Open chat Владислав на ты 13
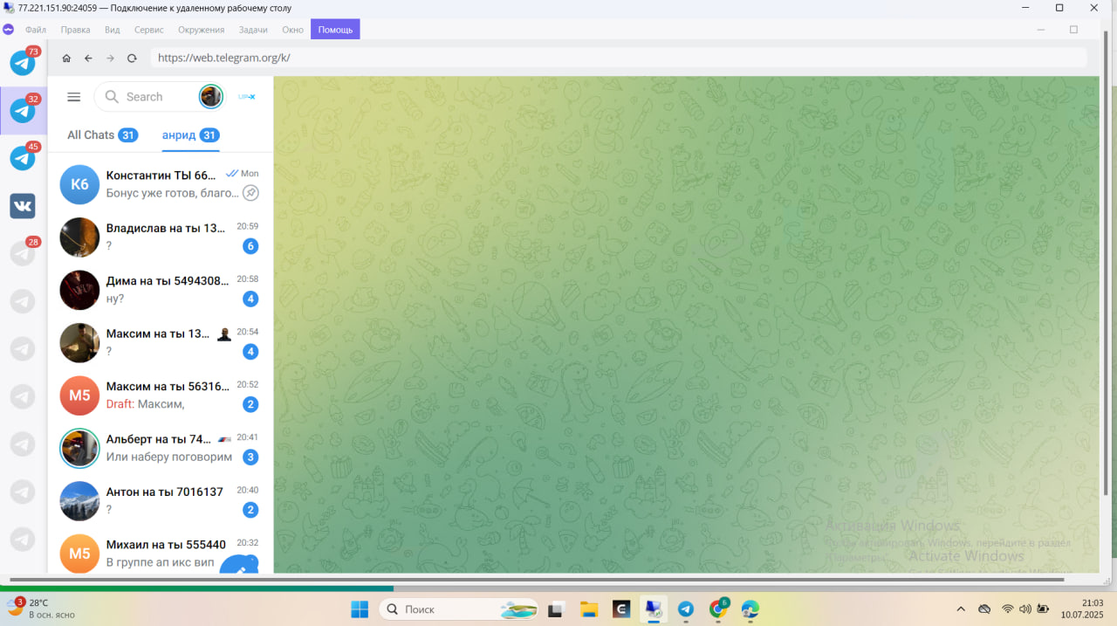 160,237
